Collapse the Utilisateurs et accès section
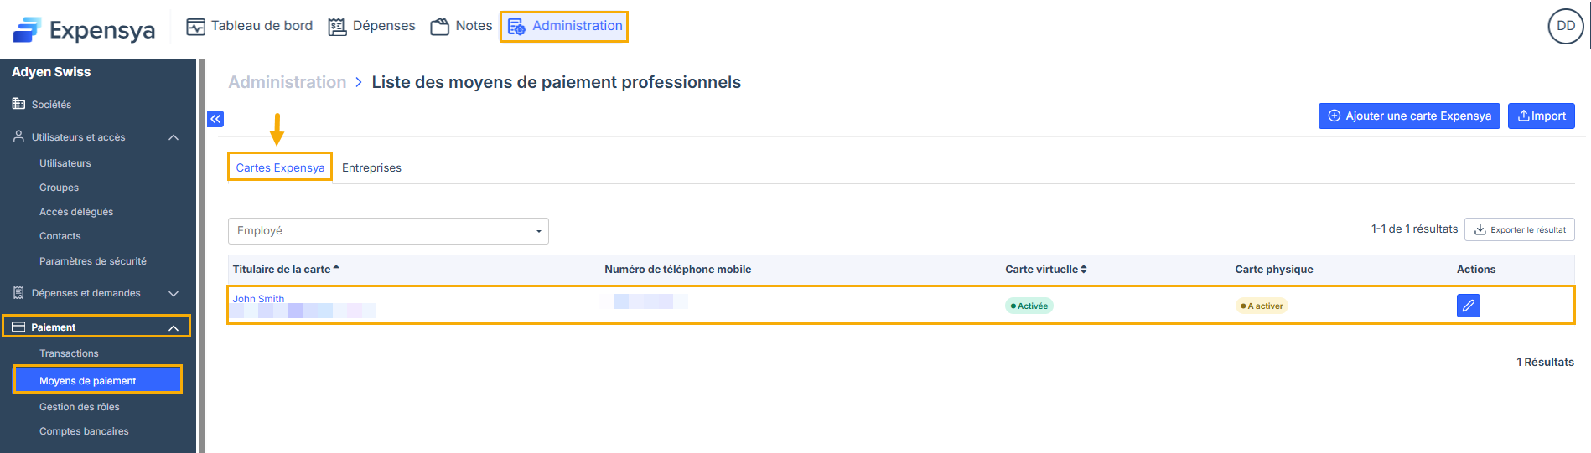1591x453 pixels. tap(174, 137)
